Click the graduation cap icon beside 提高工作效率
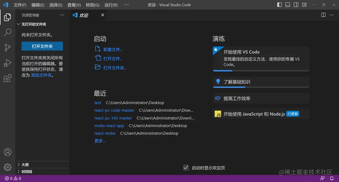This screenshot has width=339, height=182. (x=218, y=99)
